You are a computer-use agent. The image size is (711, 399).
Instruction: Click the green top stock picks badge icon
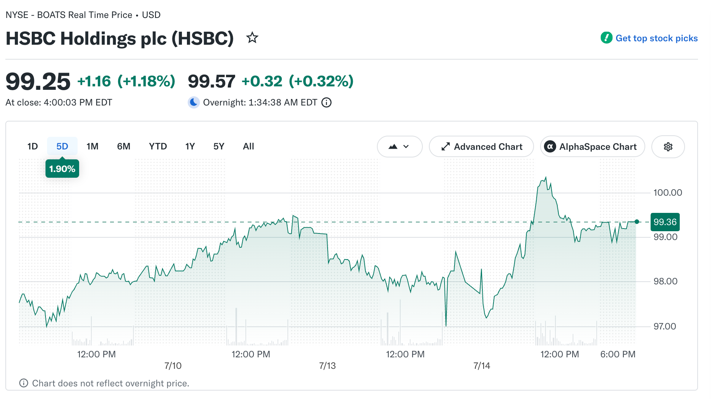(x=607, y=38)
